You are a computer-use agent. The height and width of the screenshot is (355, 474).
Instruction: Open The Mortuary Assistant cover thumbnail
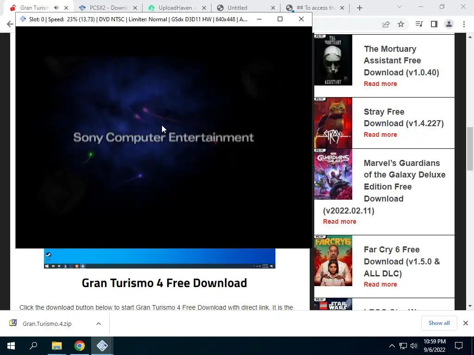pyautogui.click(x=333, y=60)
